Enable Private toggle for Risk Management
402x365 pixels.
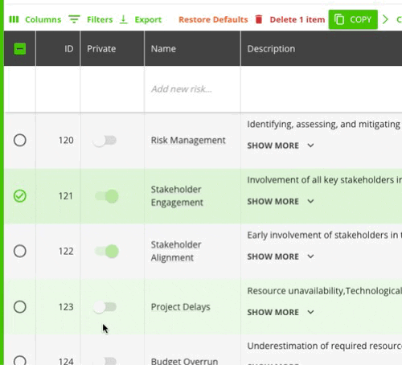[x=105, y=141]
